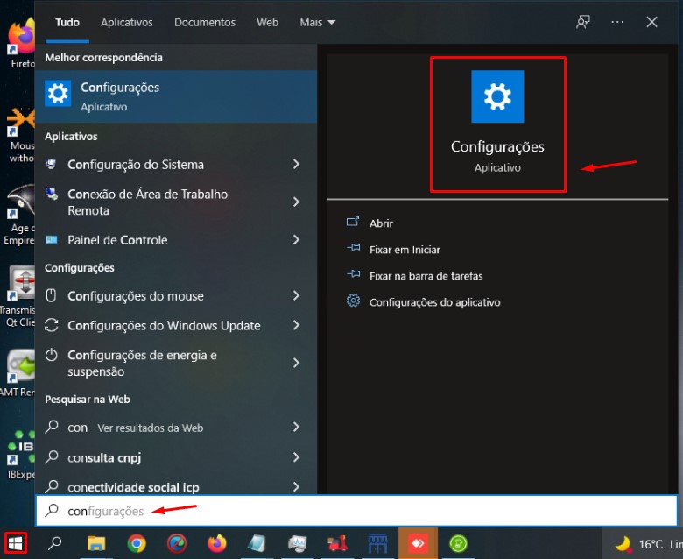The width and height of the screenshot is (683, 559).
Task: Expand Configuração do Sistema arrow
Action: pos(296,164)
